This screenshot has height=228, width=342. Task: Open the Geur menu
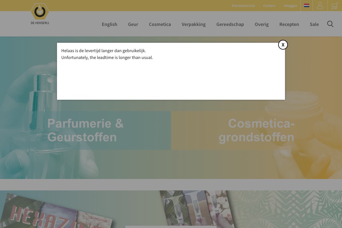click(133, 24)
